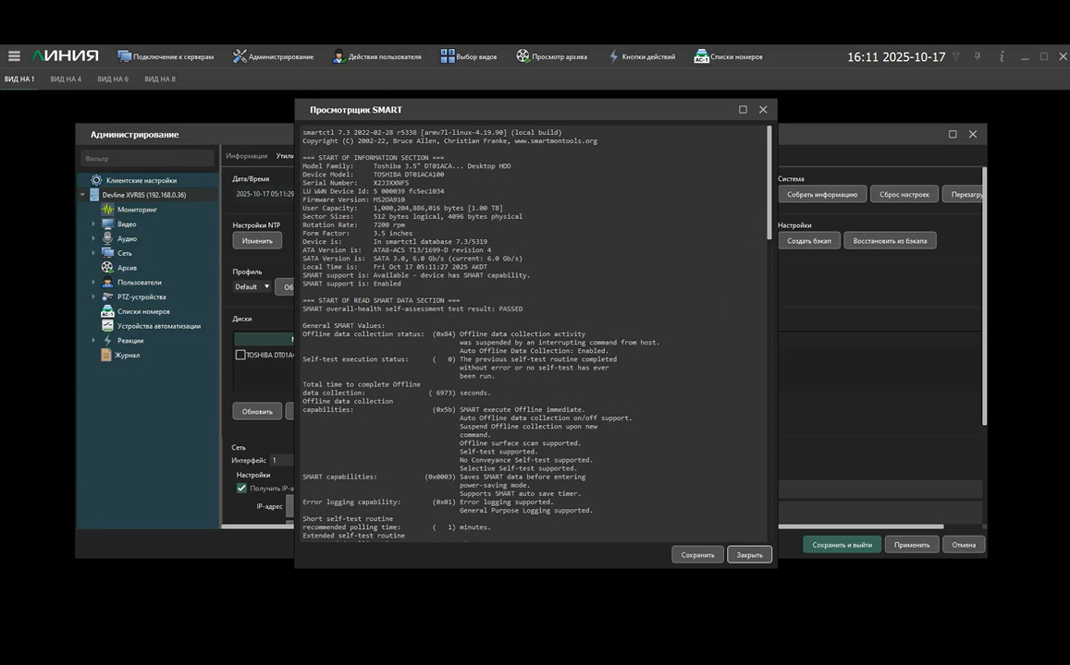Click the Клиентские настройки gear icon
Viewport: 1070px width, 665px height.
point(95,181)
